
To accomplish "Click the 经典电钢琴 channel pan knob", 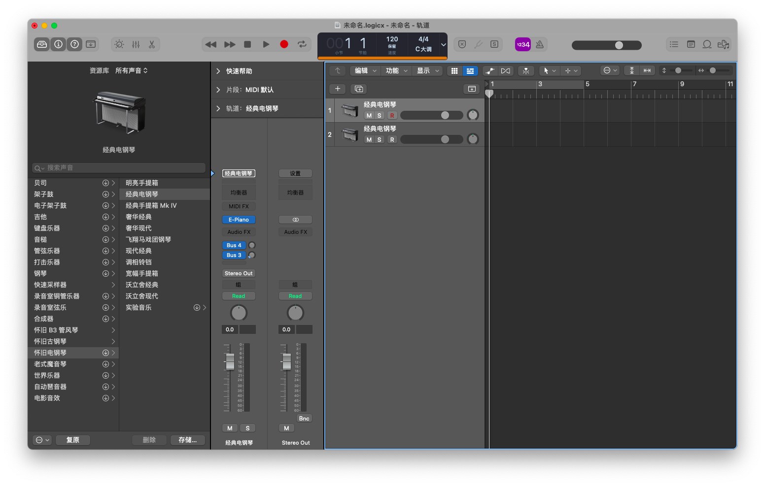I will click(x=239, y=313).
